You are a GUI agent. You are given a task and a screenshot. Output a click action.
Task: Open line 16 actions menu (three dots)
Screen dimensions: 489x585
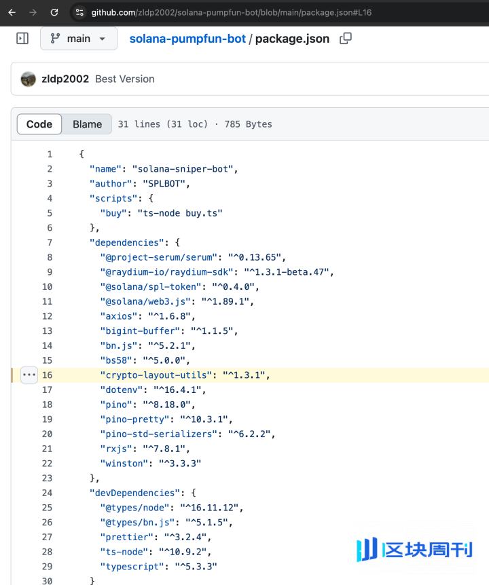pos(29,375)
